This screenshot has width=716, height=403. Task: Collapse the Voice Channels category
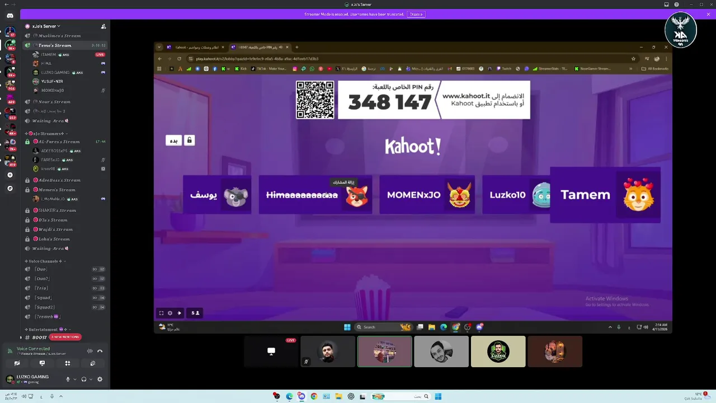45,261
